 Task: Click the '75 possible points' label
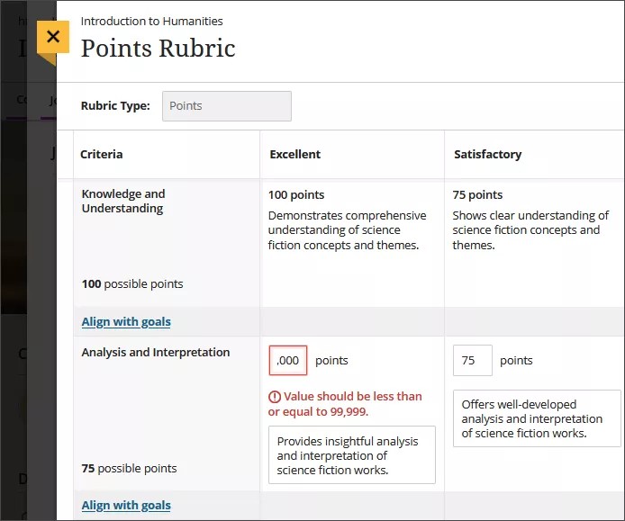pyautogui.click(x=129, y=469)
